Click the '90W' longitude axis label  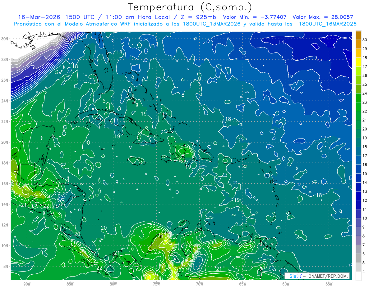tap(27, 284)
